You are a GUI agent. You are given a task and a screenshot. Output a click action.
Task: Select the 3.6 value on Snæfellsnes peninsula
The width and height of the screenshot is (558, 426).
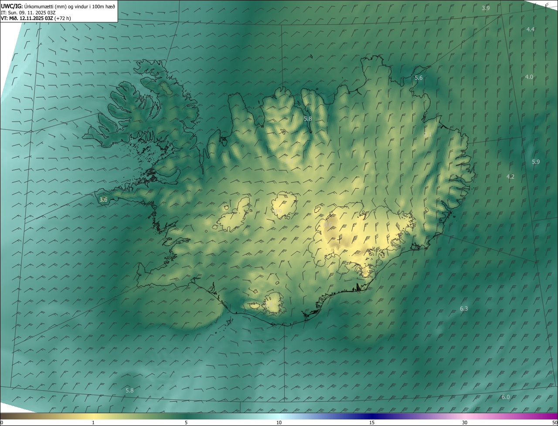103,200
